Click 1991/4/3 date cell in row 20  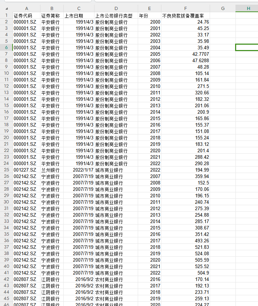[x=79, y=138]
